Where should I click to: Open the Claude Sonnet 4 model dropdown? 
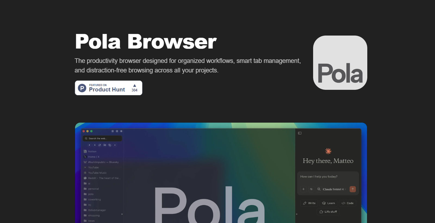coord(334,189)
